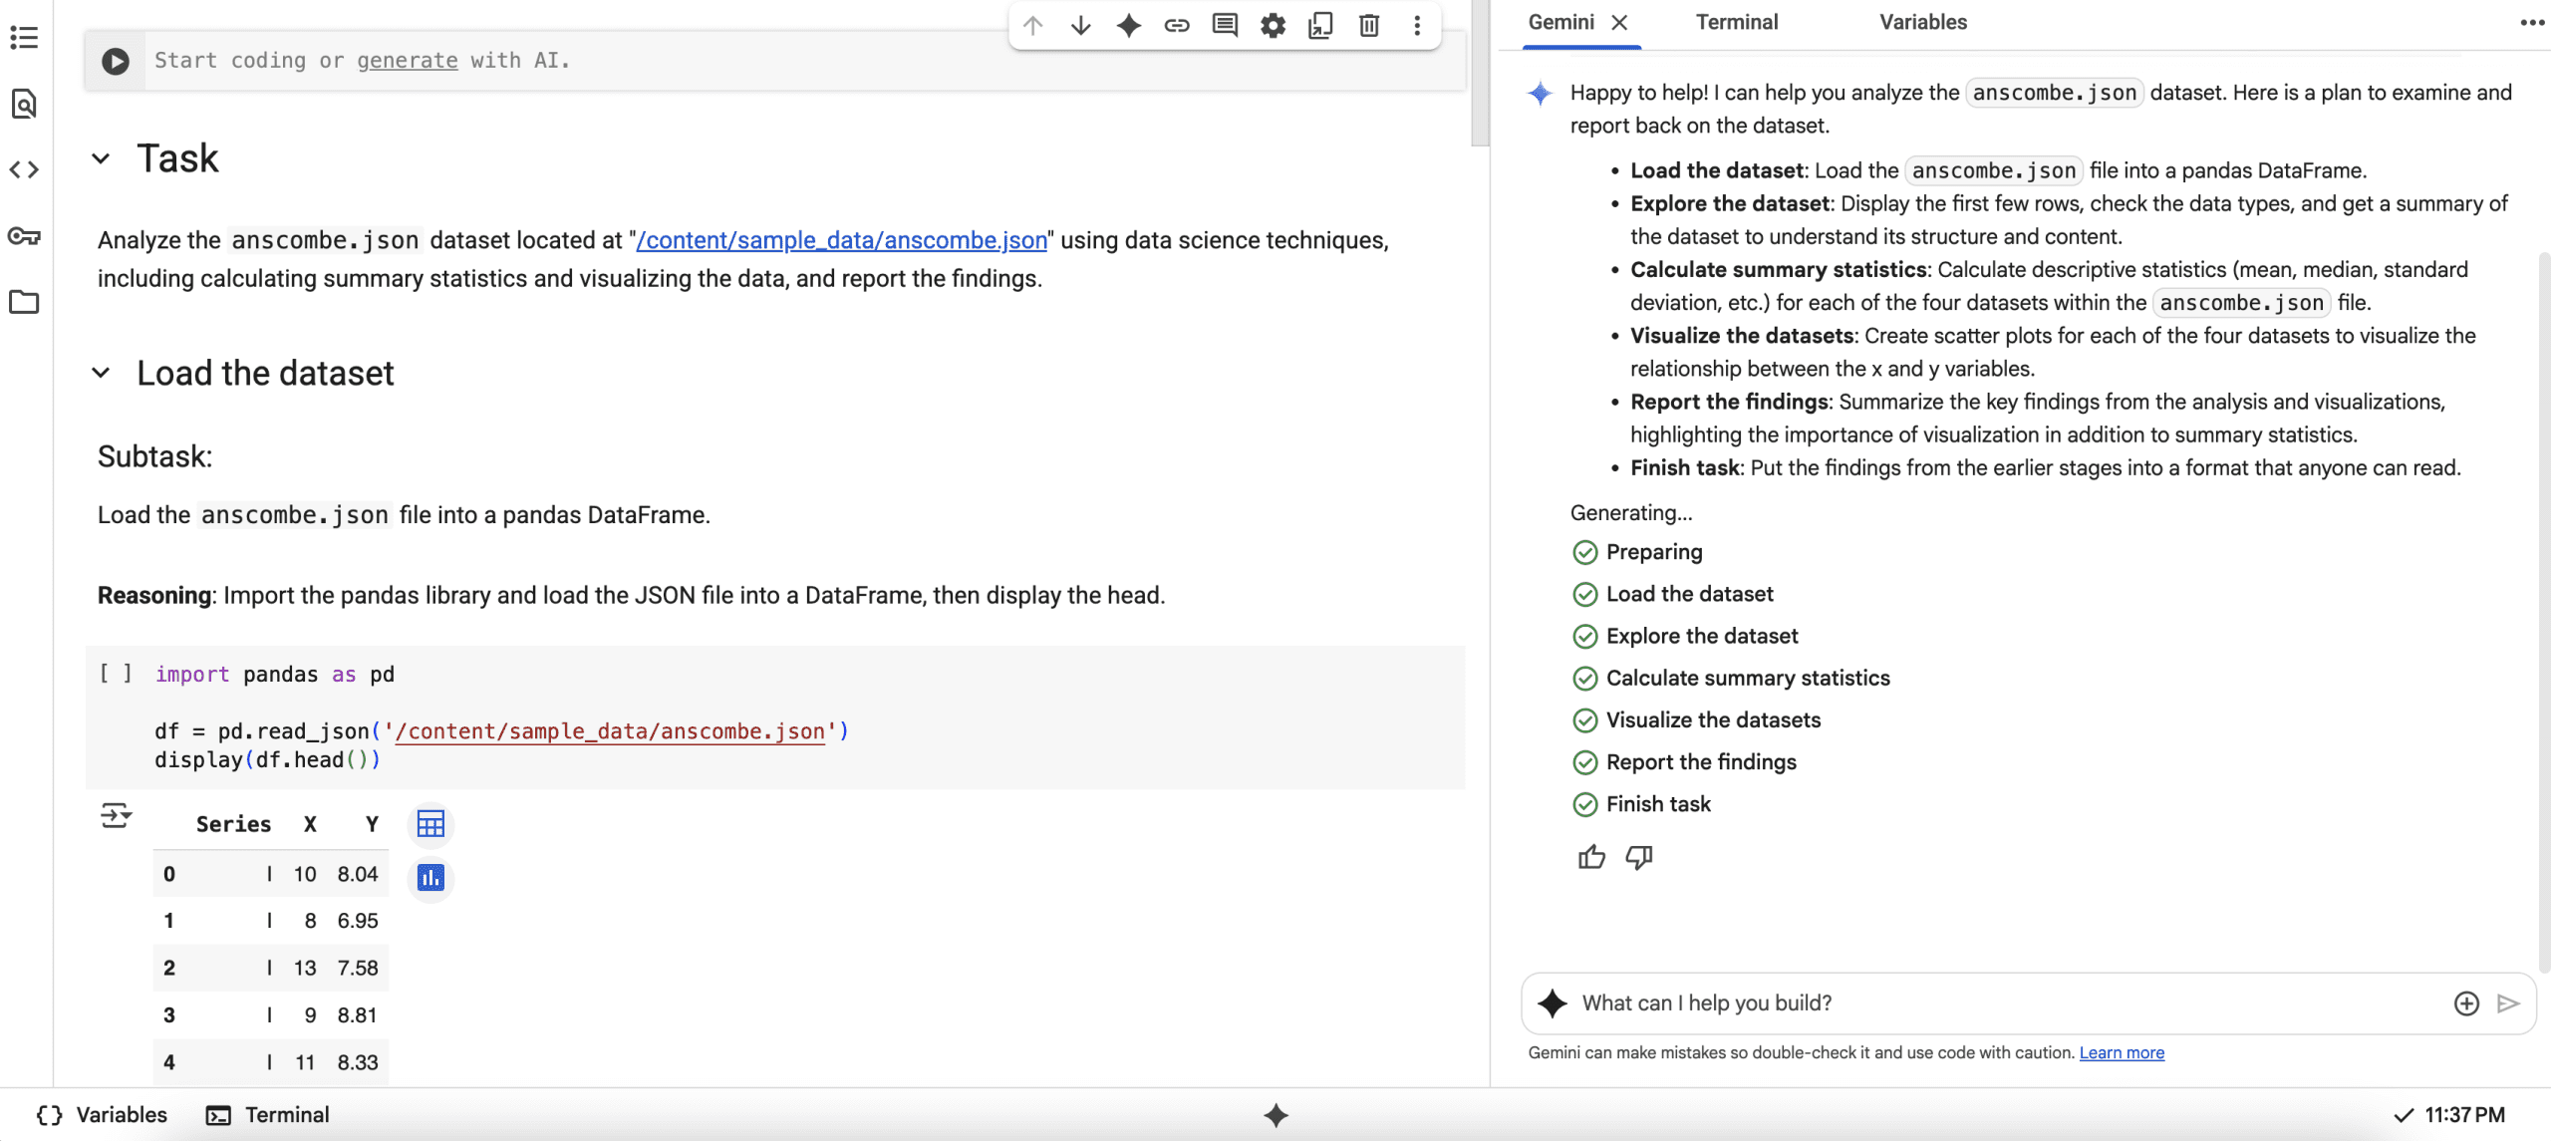Switch to the Gemini tab

pyautogui.click(x=1560, y=22)
